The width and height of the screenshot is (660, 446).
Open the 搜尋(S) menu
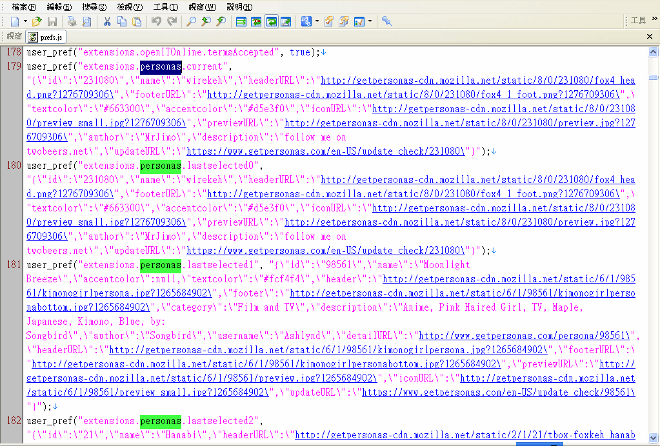(x=95, y=6)
